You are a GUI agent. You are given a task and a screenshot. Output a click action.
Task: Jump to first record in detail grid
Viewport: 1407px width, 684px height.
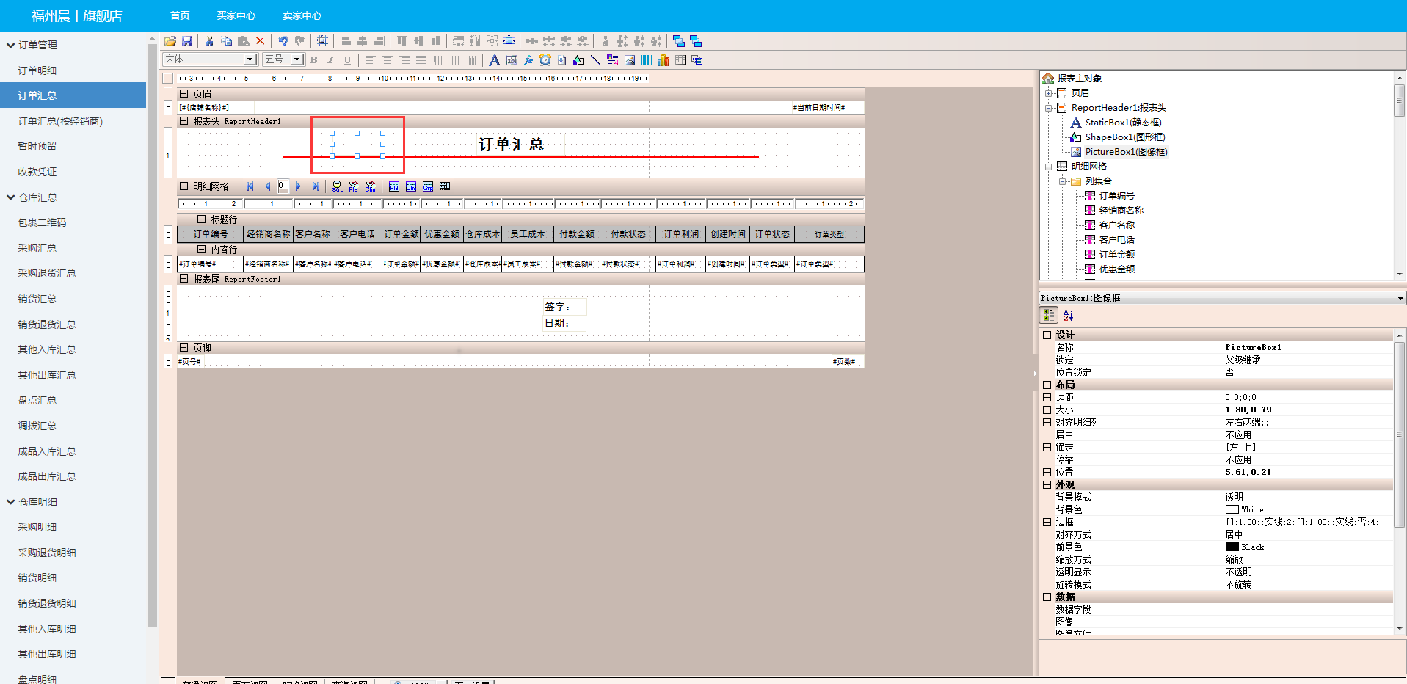pyautogui.click(x=250, y=186)
